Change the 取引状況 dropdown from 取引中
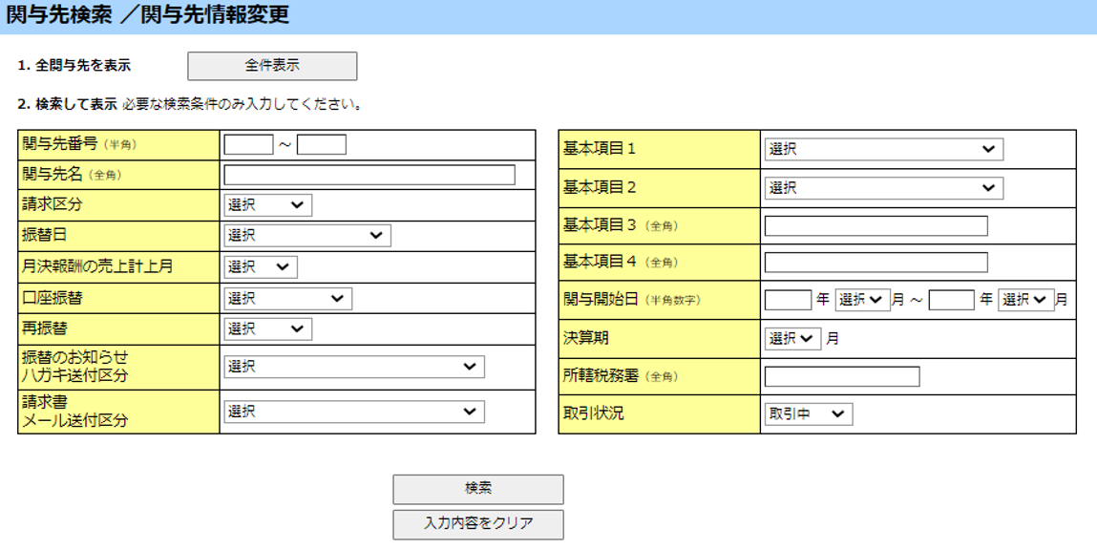This screenshot has width=1097, height=550. point(808,413)
